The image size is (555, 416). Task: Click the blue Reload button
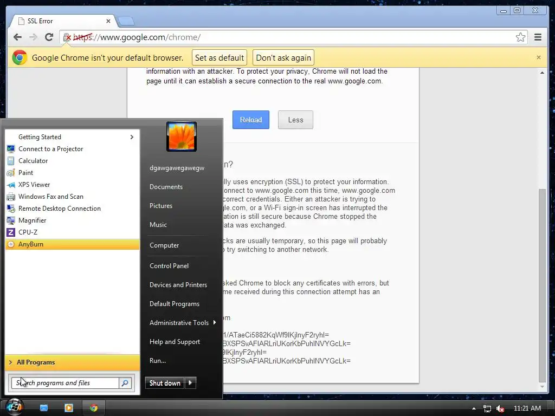coord(251,120)
